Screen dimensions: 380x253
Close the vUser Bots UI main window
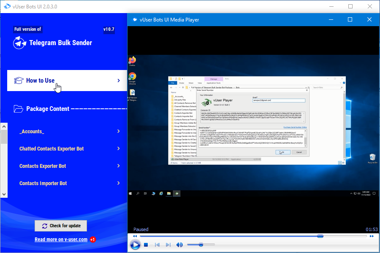tap(370, 7)
